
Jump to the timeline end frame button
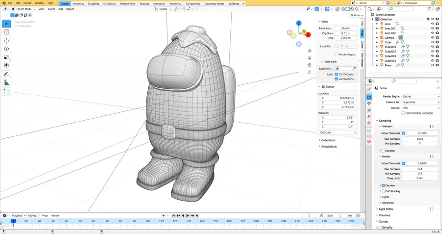197,216
